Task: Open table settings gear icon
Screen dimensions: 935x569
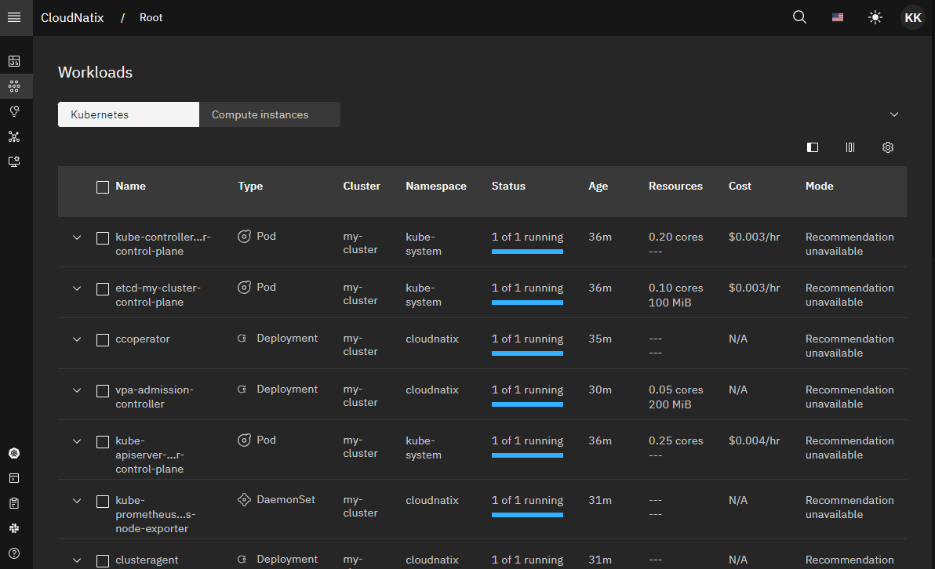Action: (888, 147)
